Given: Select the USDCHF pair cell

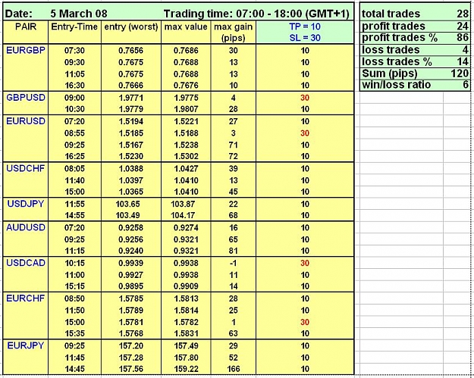Looking at the screenshot, I should 26,168.
